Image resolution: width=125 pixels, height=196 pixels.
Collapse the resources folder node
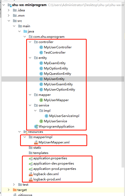coord(20,132)
